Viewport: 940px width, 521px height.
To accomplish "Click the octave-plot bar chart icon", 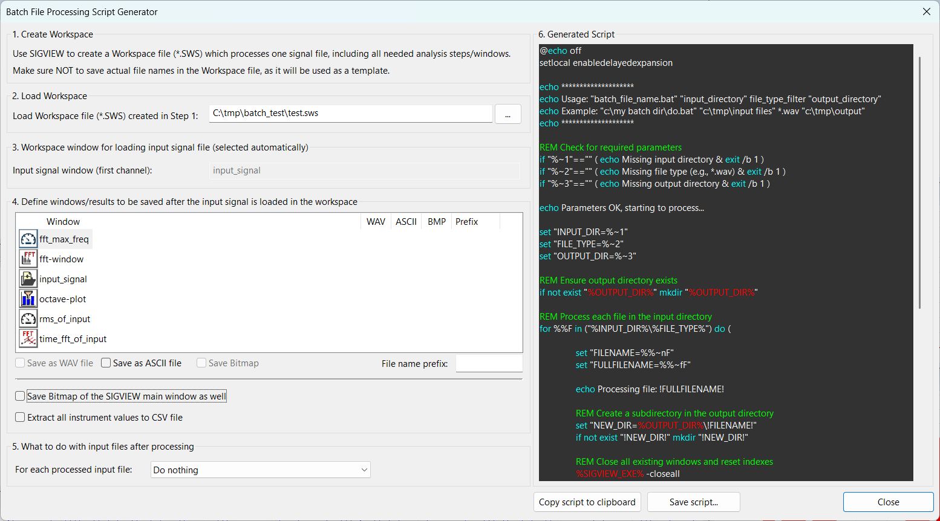I will coord(28,299).
